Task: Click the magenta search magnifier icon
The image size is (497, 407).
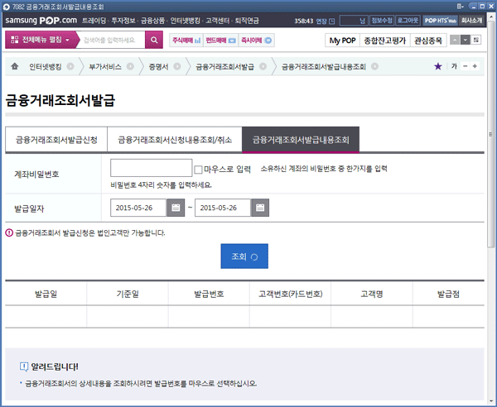Action: [x=154, y=40]
